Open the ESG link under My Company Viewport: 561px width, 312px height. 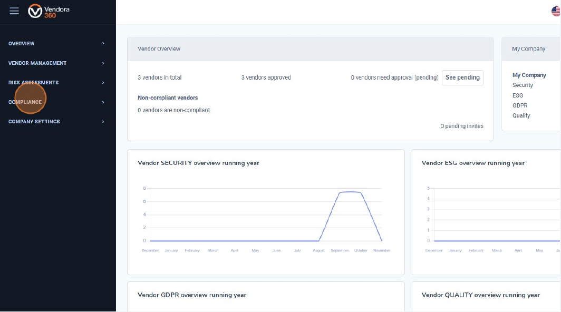(517, 95)
